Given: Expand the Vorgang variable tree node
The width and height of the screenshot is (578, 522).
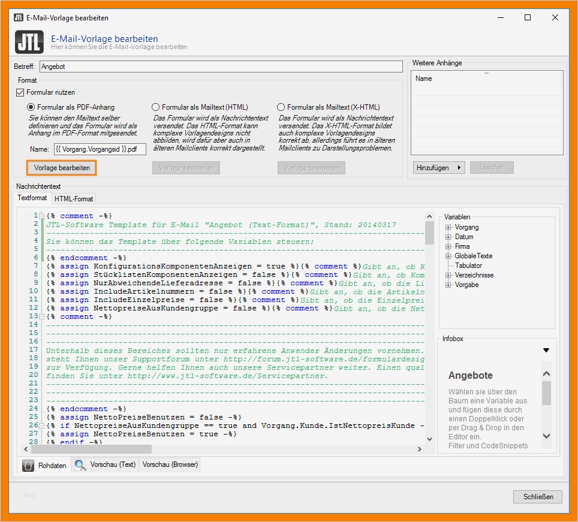Looking at the screenshot, I should tap(448, 228).
